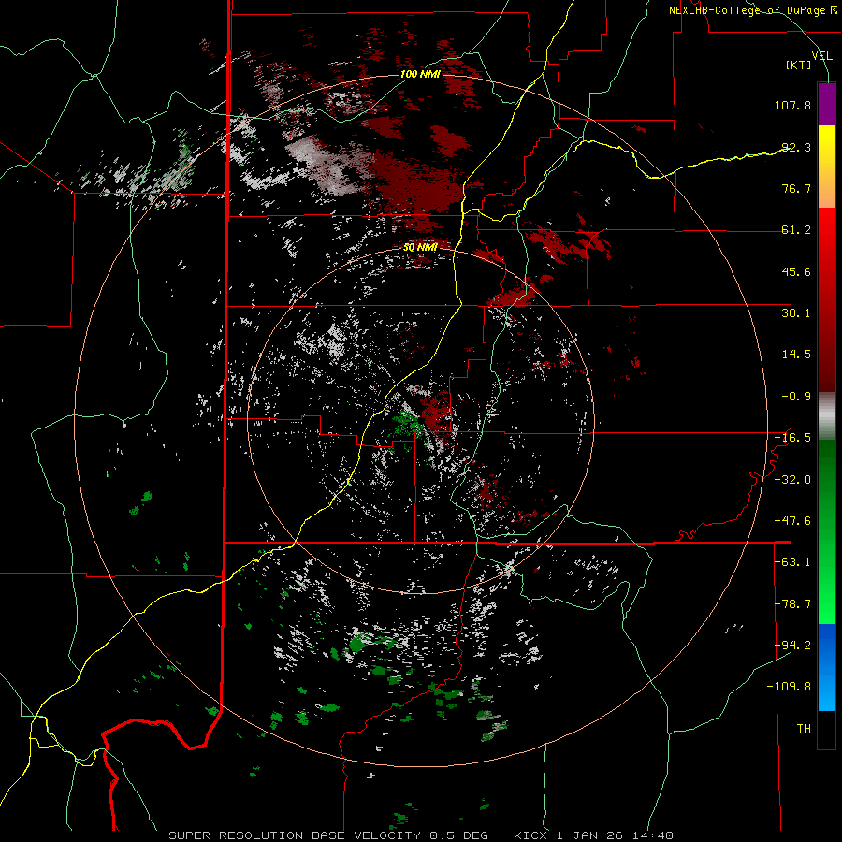
Task: Select the 107.8 value on velocity scale
Action: (x=792, y=105)
